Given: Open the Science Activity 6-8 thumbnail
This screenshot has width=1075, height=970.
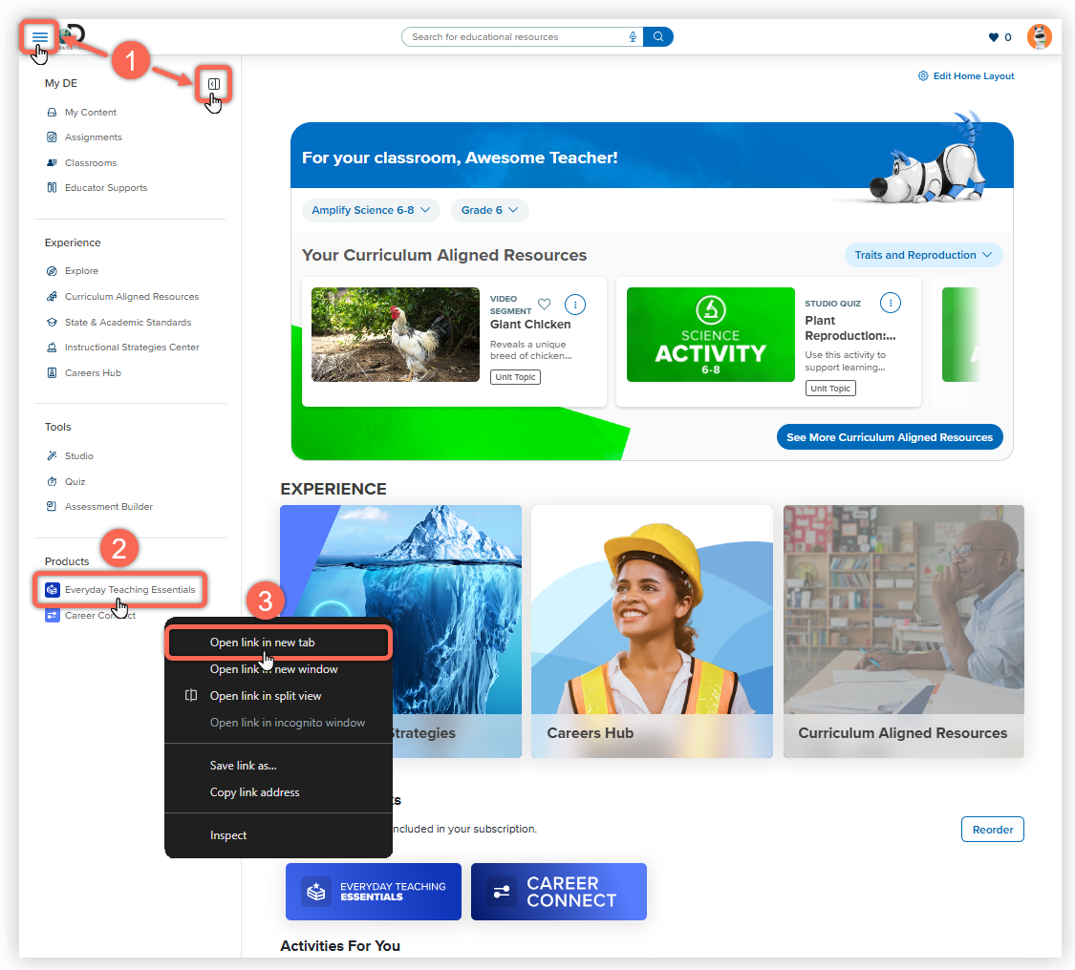Looking at the screenshot, I should 710,334.
